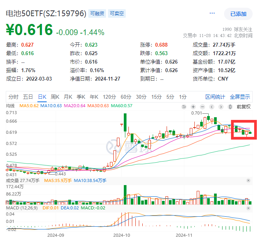Click the MACD:-0.02 value label
The height and width of the screenshot is (241, 258).
93,208
